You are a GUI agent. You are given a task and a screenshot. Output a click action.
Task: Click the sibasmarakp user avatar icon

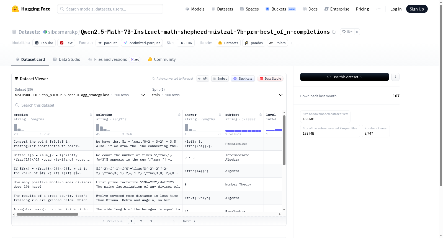click(45, 32)
